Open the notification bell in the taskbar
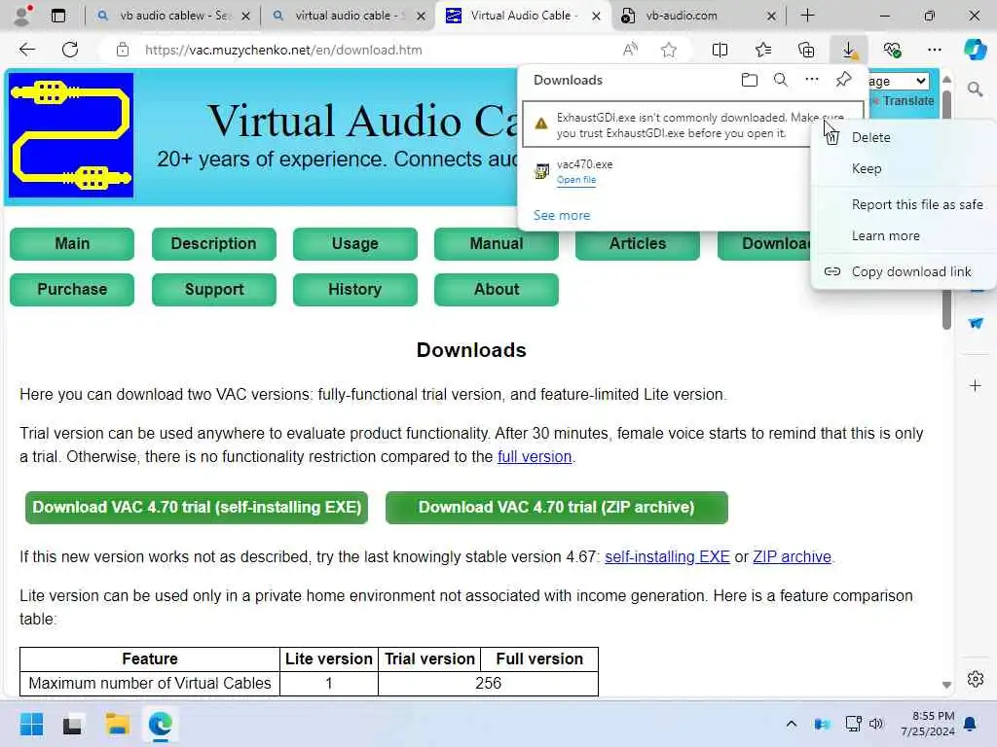Viewport: 997px width, 747px height. click(970, 724)
